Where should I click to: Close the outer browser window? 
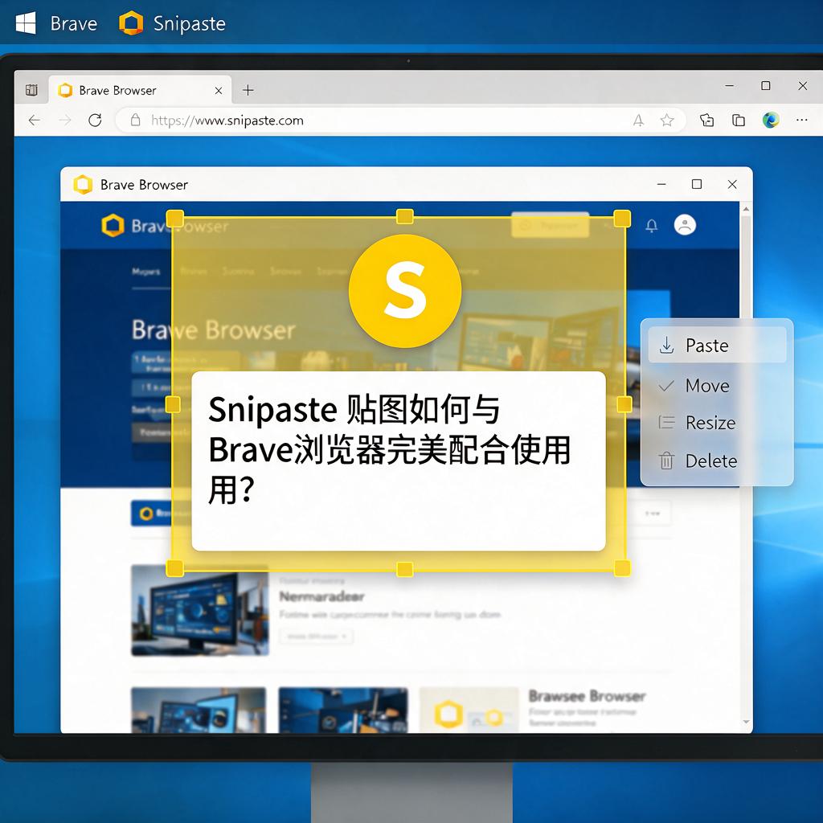pos(803,85)
